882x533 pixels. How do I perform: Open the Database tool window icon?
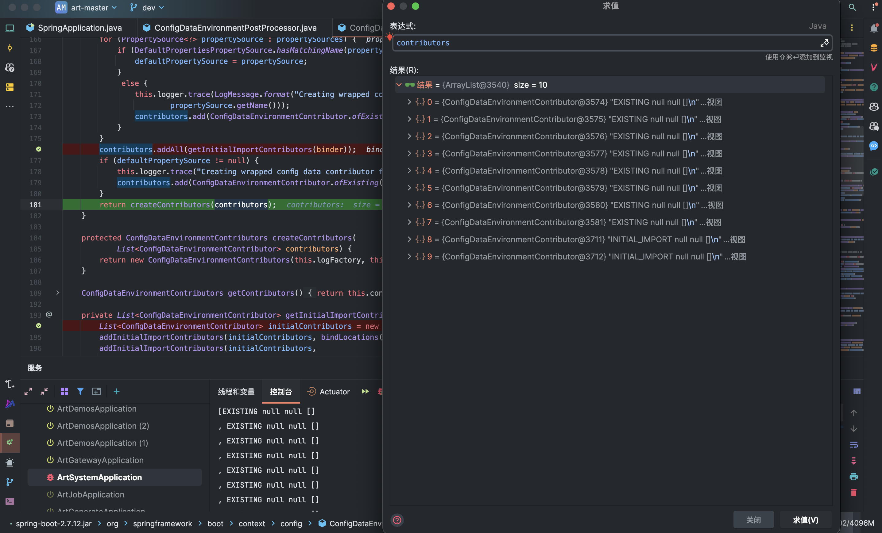point(874,48)
